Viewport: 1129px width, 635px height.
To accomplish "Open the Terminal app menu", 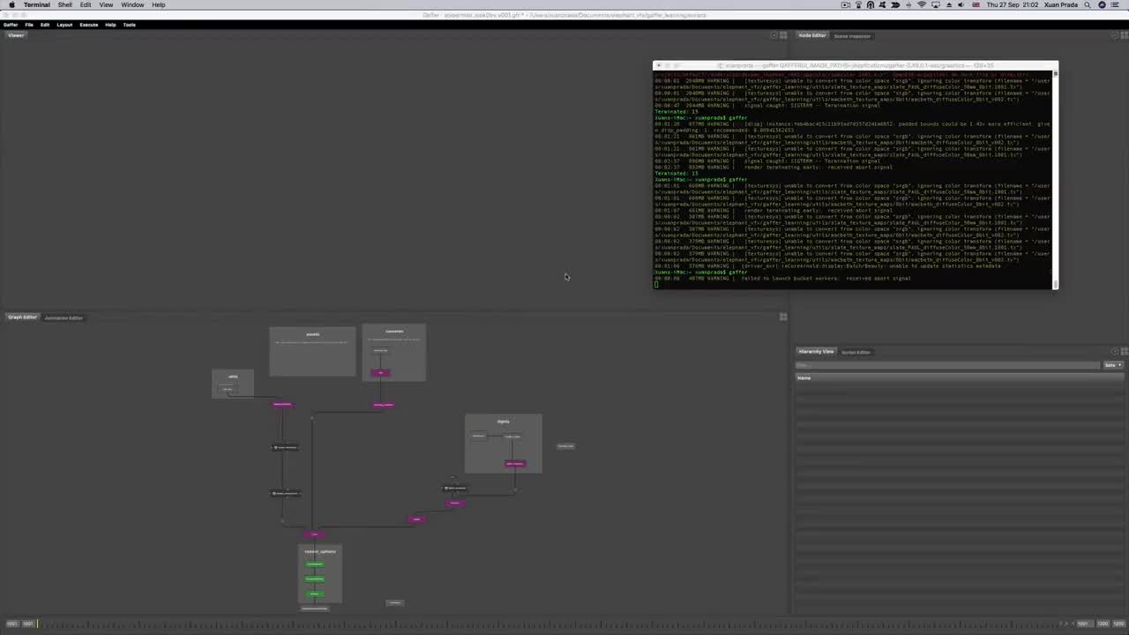I will (x=36, y=4).
